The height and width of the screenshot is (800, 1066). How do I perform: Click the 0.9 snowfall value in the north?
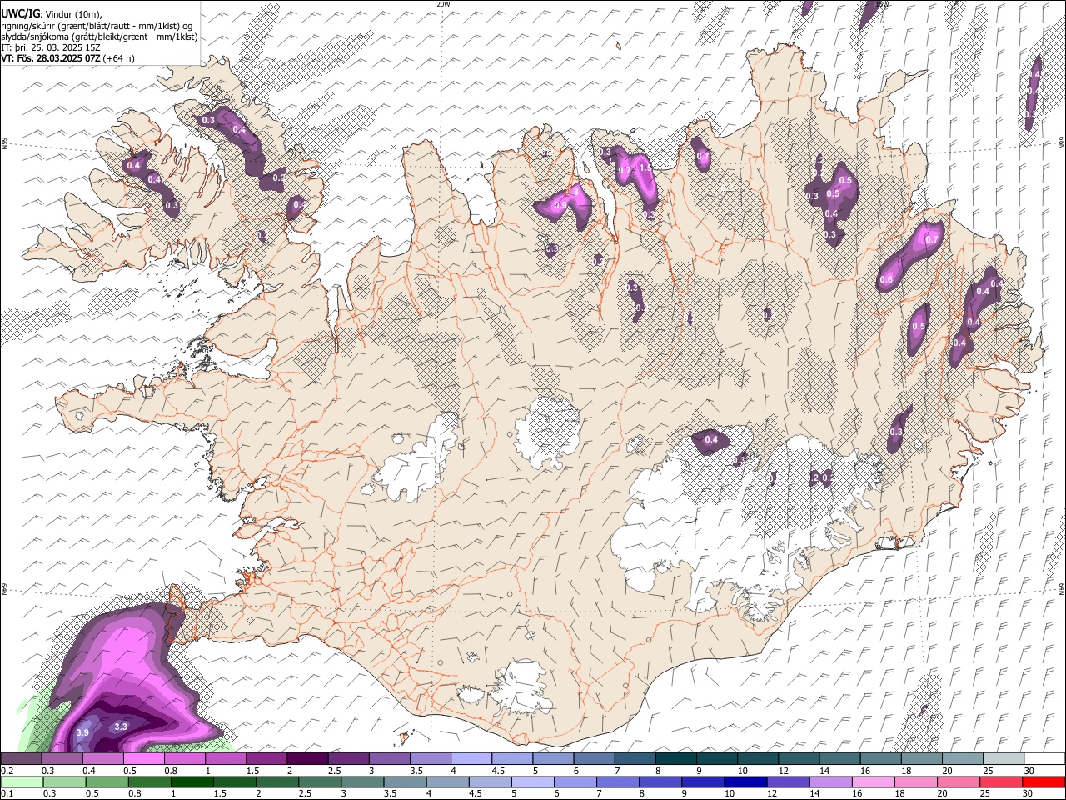click(x=560, y=205)
